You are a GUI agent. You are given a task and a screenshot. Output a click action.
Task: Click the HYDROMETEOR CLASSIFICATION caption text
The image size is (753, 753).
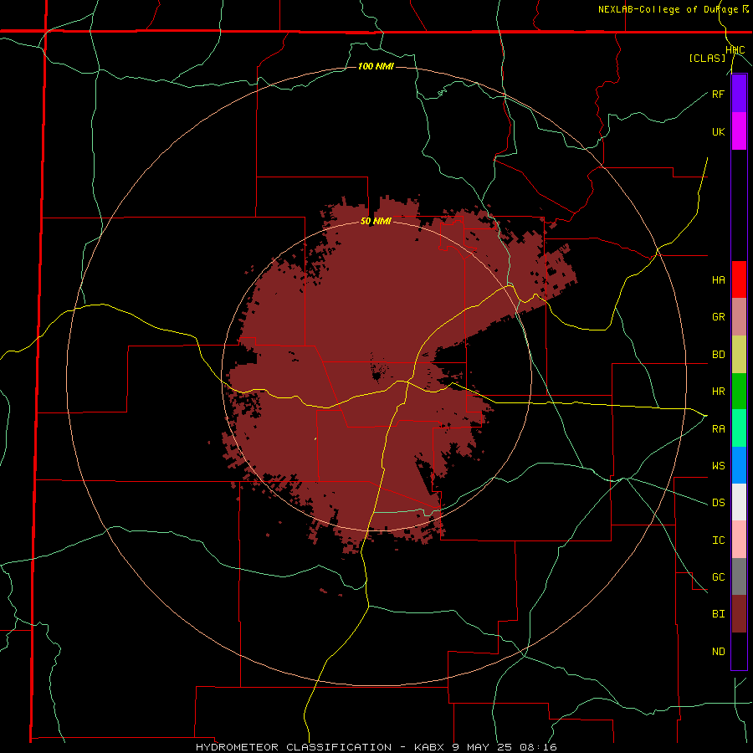tap(294, 747)
